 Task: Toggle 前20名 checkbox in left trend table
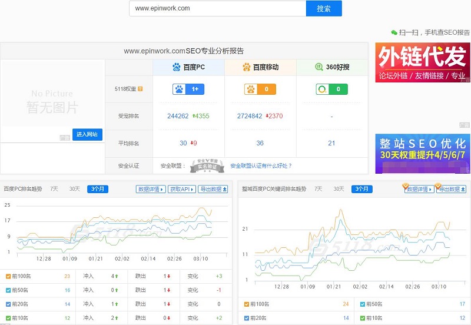pyautogui.click(x=8, y=304)
